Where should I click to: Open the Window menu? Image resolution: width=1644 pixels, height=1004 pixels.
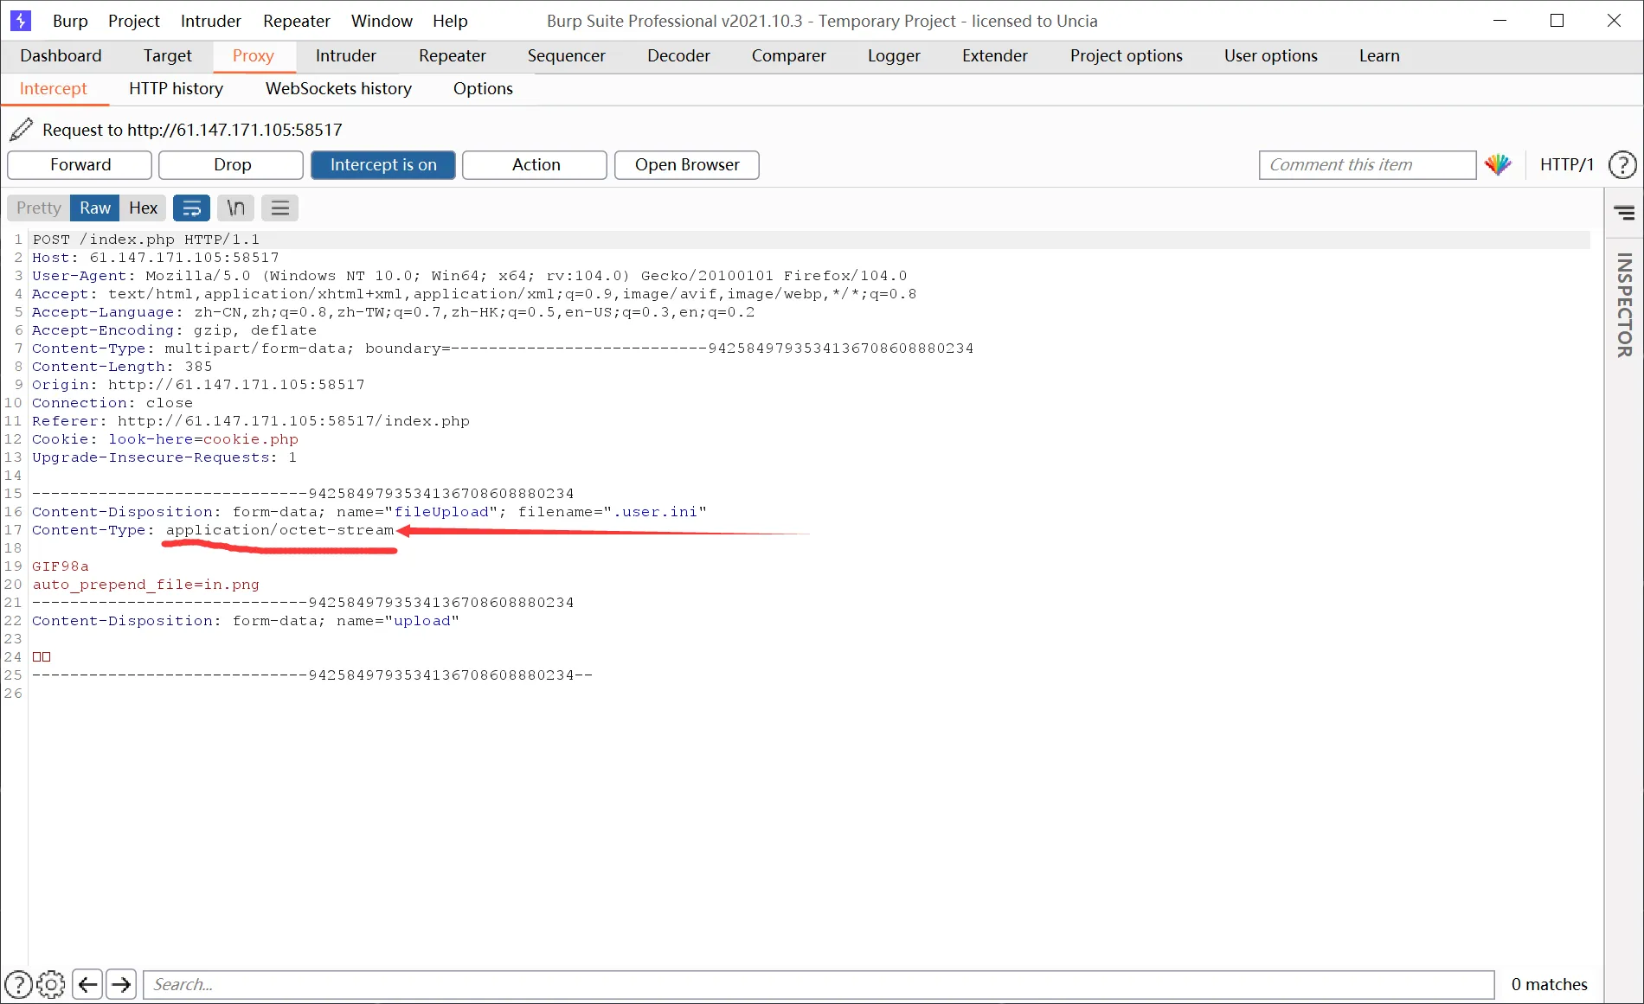382,21
